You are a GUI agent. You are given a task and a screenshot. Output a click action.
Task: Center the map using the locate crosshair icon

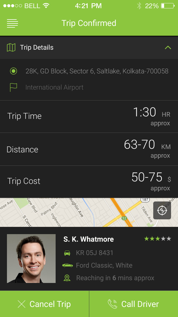162,211
